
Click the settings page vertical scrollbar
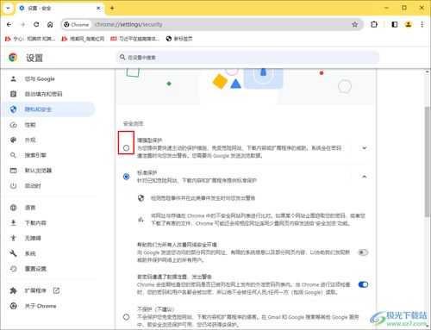(x=428, y=162)
